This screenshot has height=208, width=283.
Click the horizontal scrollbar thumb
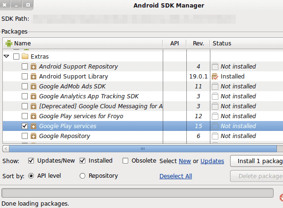point(143,149)
